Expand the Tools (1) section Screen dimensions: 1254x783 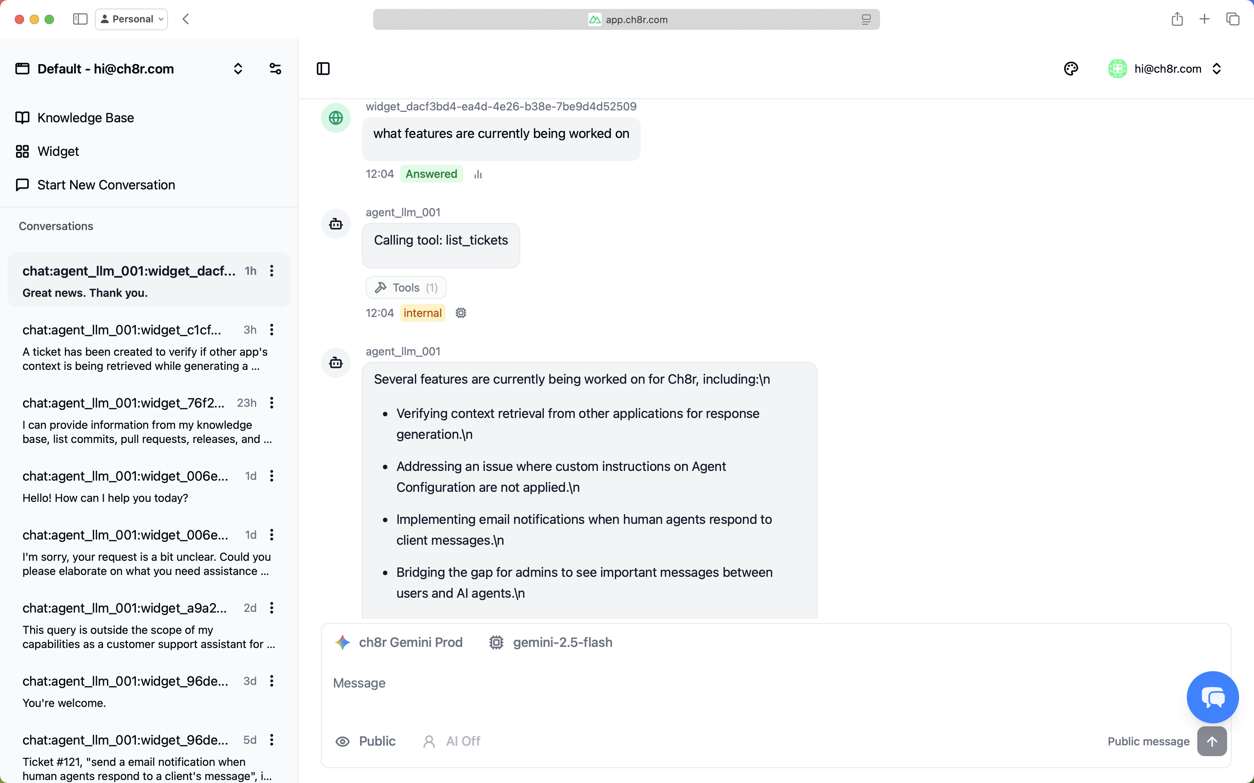(x=406, y=287)
